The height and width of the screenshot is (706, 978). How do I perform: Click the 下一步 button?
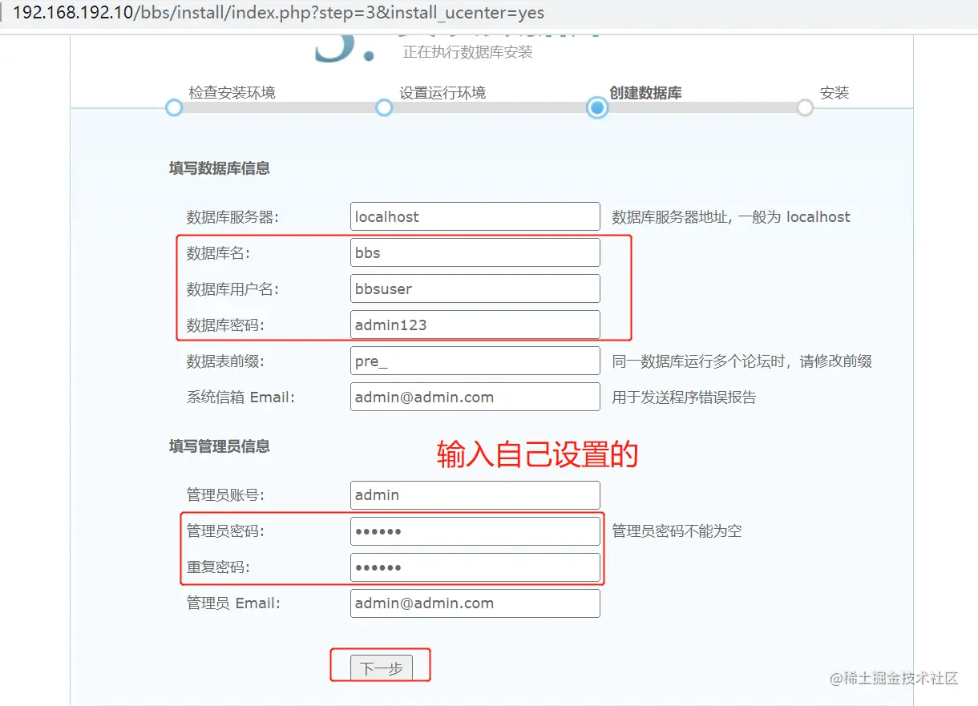click(382, 668)
